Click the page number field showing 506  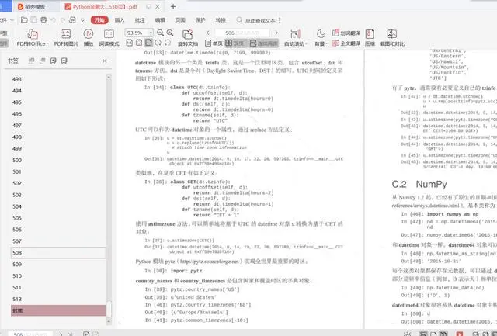pos(242,33)
